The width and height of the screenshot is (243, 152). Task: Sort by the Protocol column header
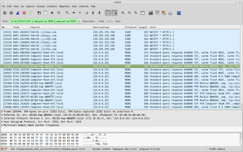tap(131, 27)
